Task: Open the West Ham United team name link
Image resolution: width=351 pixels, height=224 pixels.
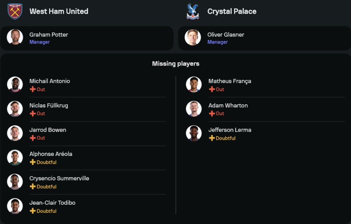Action: pos(59,11)
